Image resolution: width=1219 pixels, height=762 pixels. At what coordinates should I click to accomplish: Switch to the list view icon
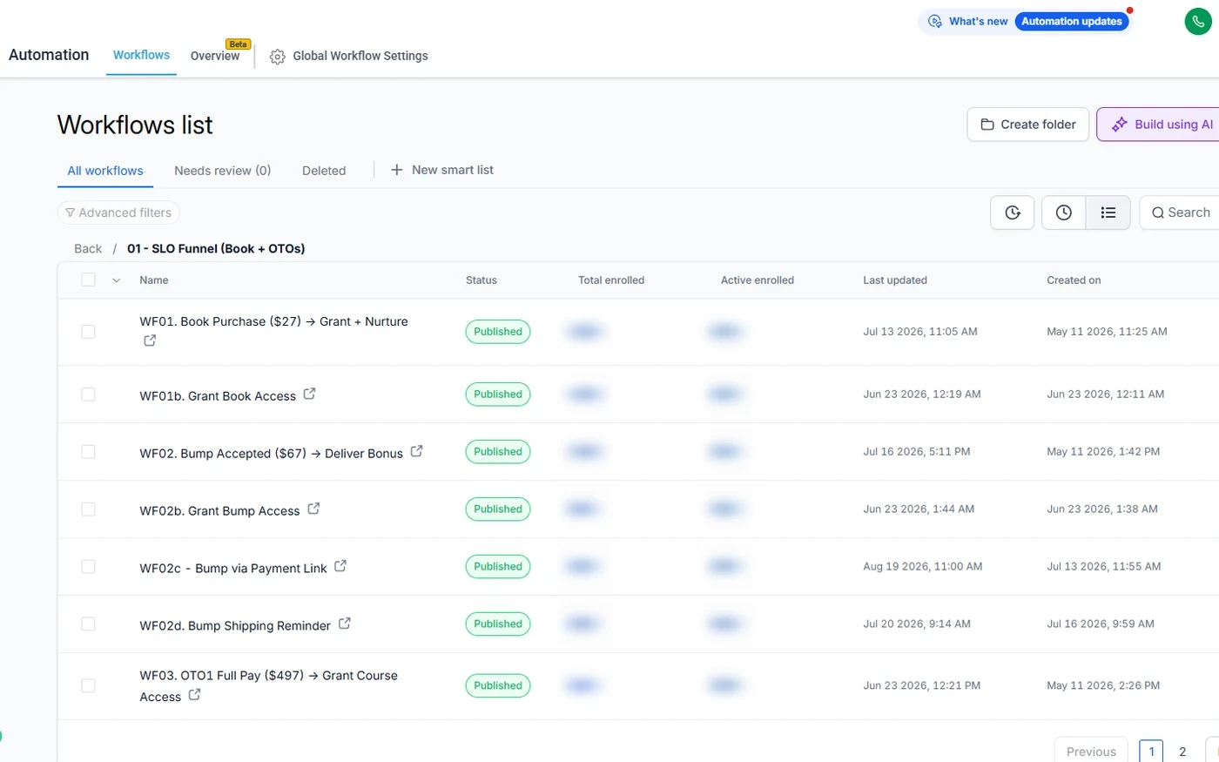click(1108, 212)
